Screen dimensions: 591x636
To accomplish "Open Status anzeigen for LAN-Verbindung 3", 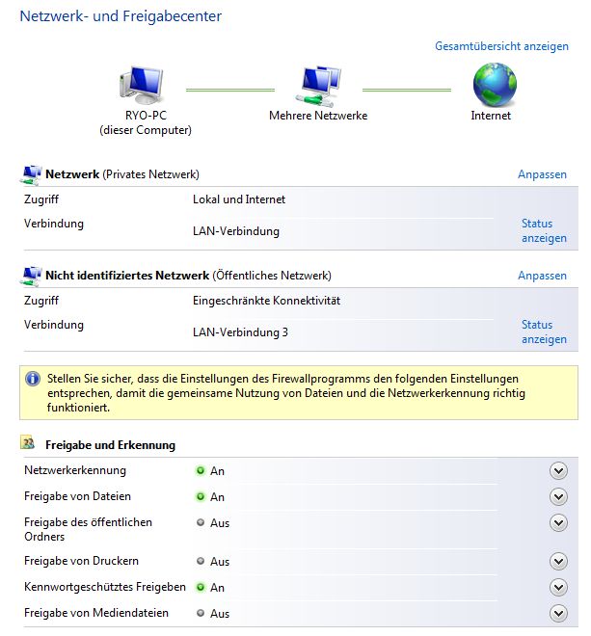I will pos(544,331).
